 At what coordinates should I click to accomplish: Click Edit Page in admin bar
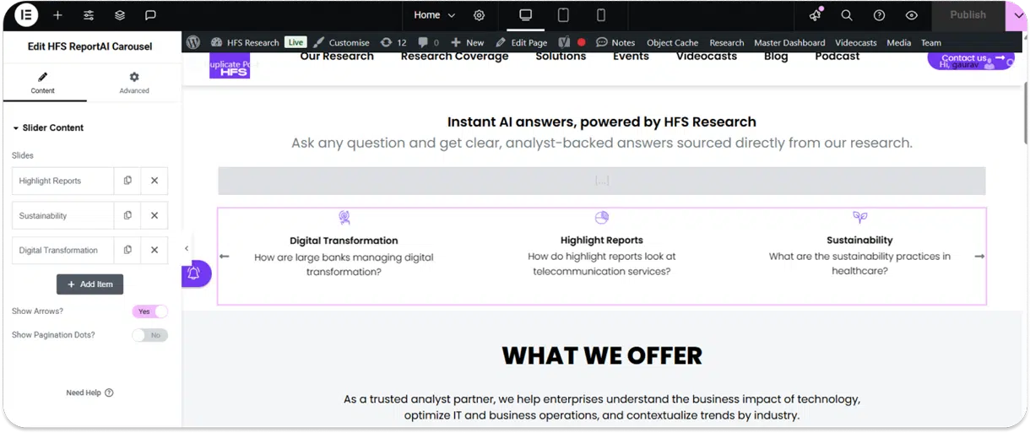point(522,42)
